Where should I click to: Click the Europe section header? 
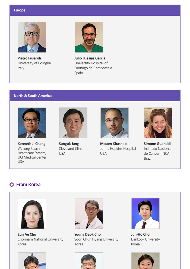[95, 10]
